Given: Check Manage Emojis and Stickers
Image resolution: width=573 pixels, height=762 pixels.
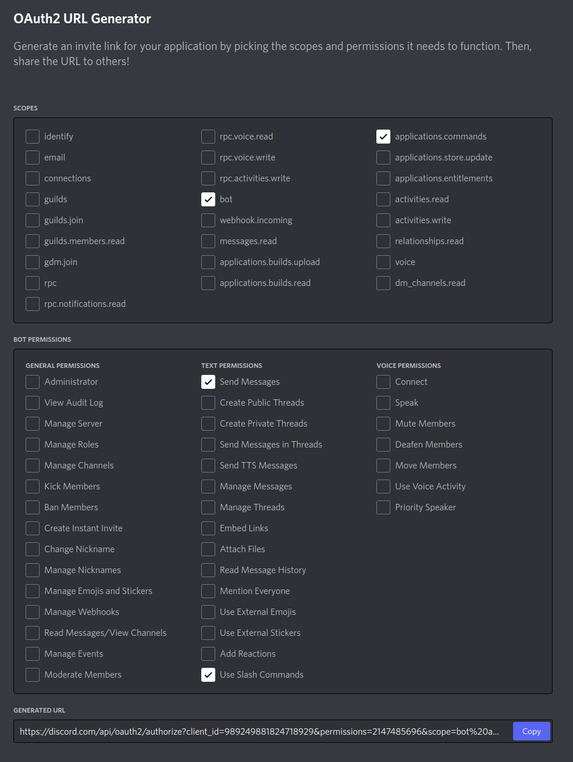Looking at the screenshot, I should [33, 591].
